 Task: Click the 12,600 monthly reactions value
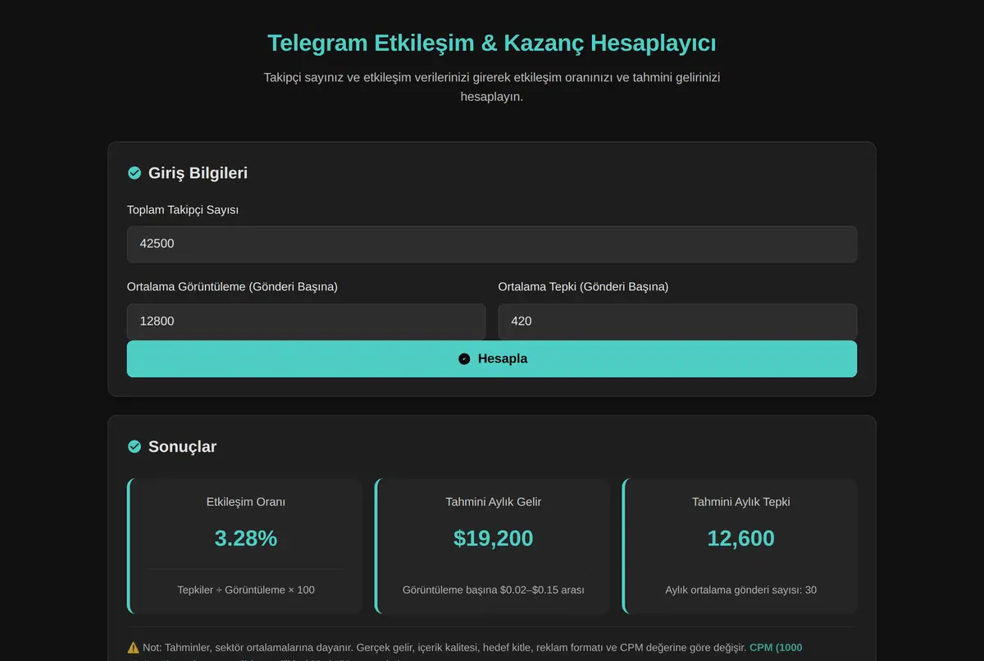[741, 539]
